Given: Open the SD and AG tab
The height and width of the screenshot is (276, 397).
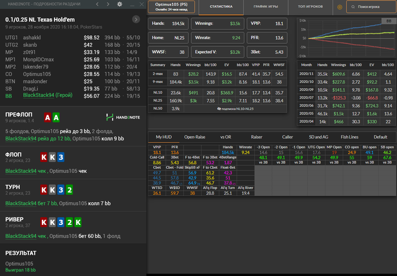Looking at the screenshot, I should pos(319,137).
